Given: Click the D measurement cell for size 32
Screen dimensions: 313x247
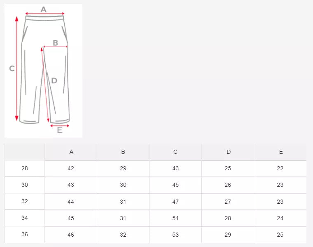Looking at the screenshot, I should tap(228, 201).
